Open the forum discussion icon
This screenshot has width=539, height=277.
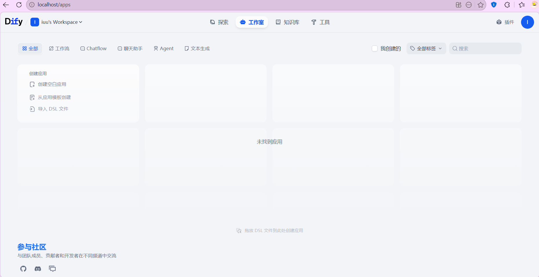52,269
